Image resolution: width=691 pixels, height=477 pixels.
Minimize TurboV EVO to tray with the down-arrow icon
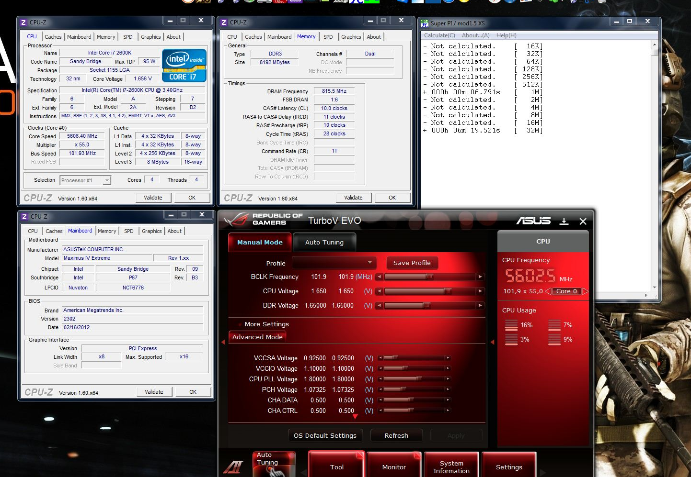click(x=564, y=221)
